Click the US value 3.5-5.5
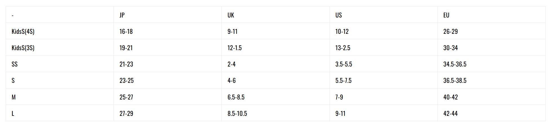551x135 pixels. [x=344, y=64]
